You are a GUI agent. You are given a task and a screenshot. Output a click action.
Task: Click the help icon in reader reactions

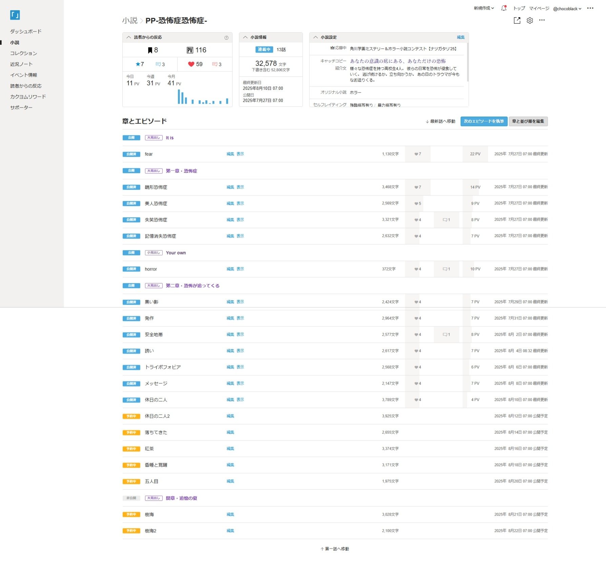coord(226,38)
